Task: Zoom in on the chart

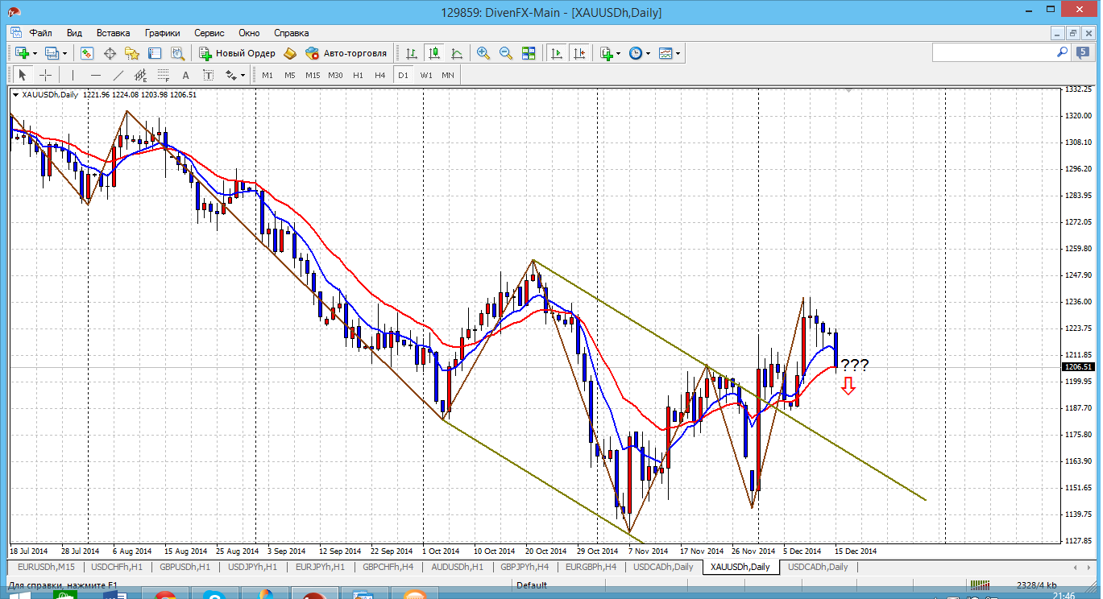Action: click(x=483, y=53)
